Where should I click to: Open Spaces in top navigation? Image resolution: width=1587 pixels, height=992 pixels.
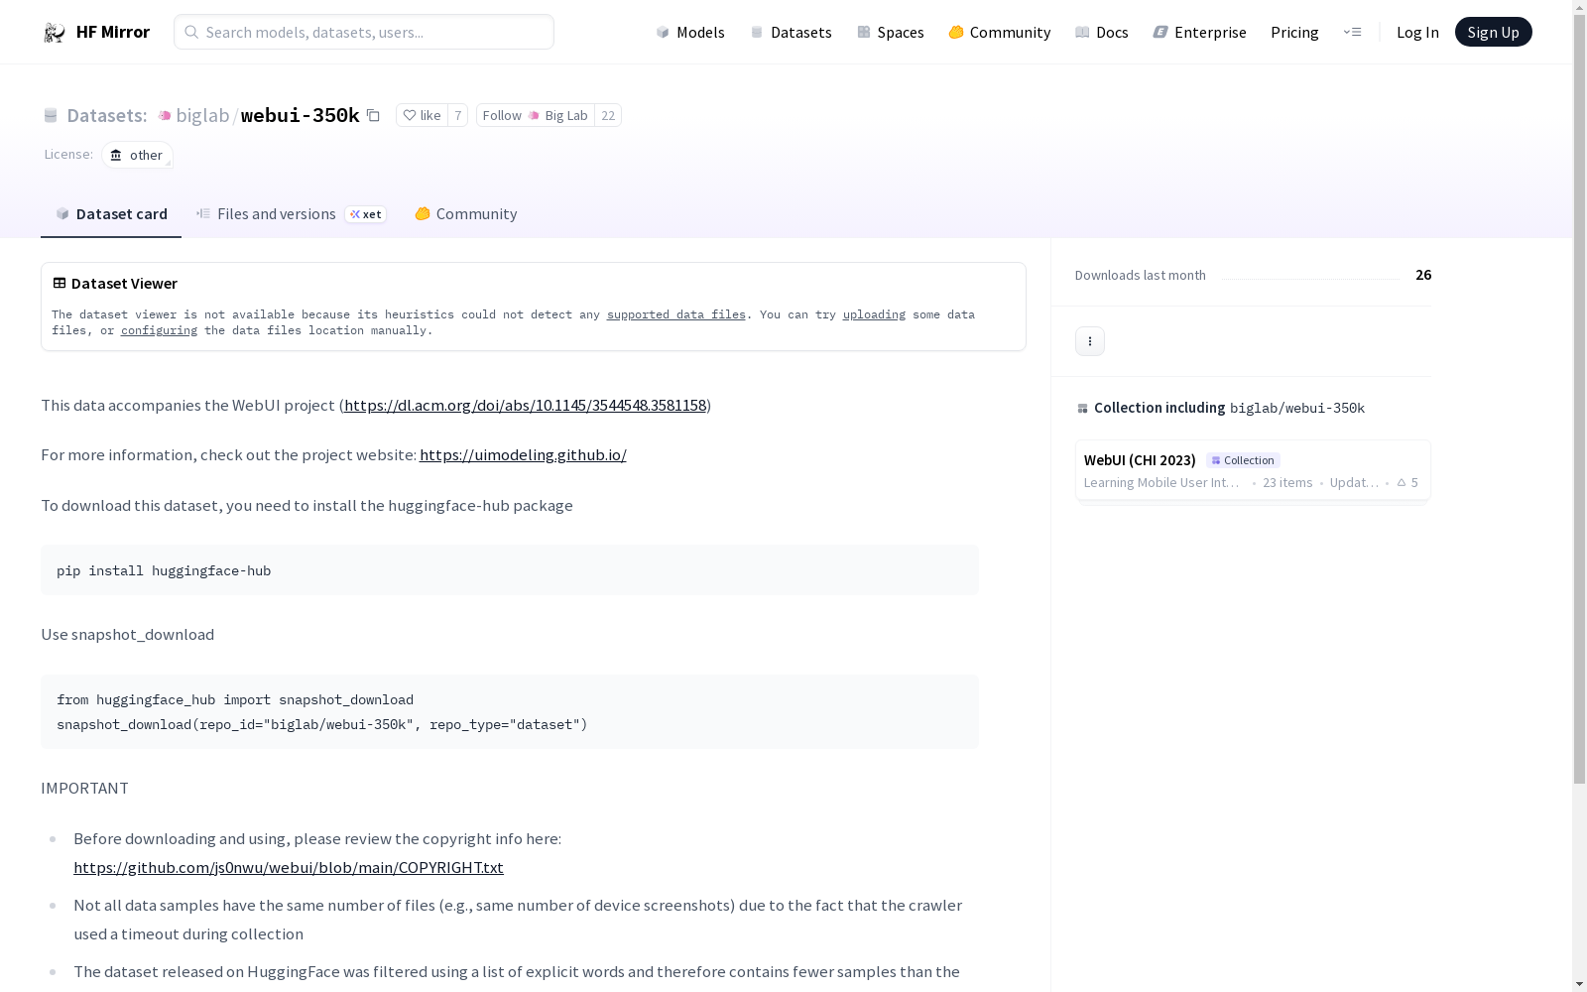pyautogui.click(x=891, y=32)
